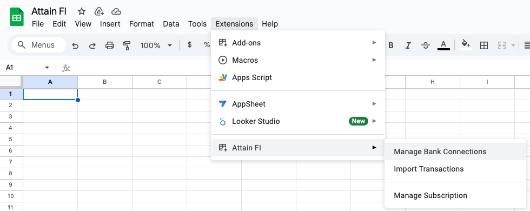The height and width of the screenshot is (211, 530).
Task: Expand the Looker Studio submenu arrow
Action: click(x=374, y=121)
